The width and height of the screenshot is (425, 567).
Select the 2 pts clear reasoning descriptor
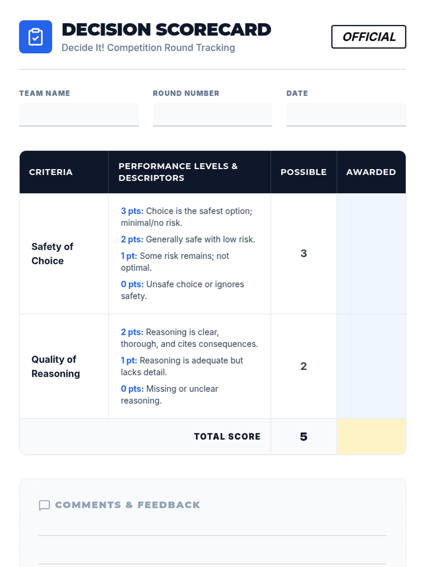189,338
